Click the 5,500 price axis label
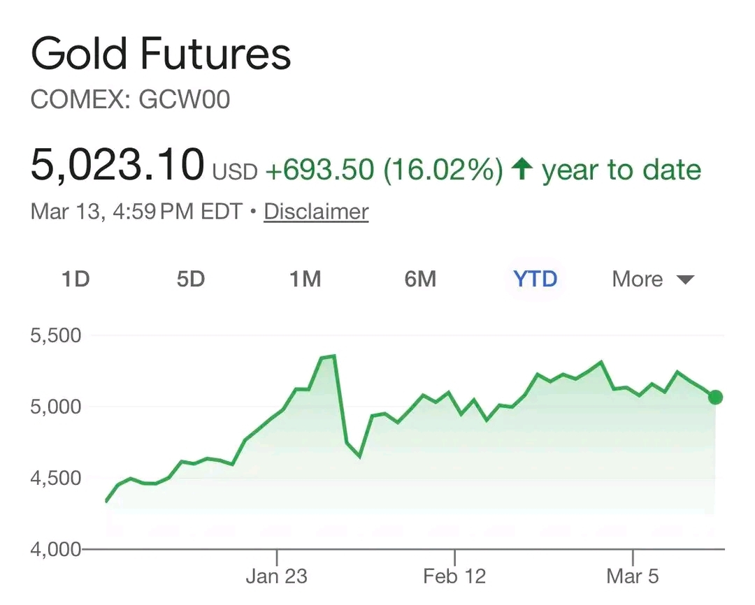Image resolution: width=755 pixels, height=605 pixels. coord(56,335)
